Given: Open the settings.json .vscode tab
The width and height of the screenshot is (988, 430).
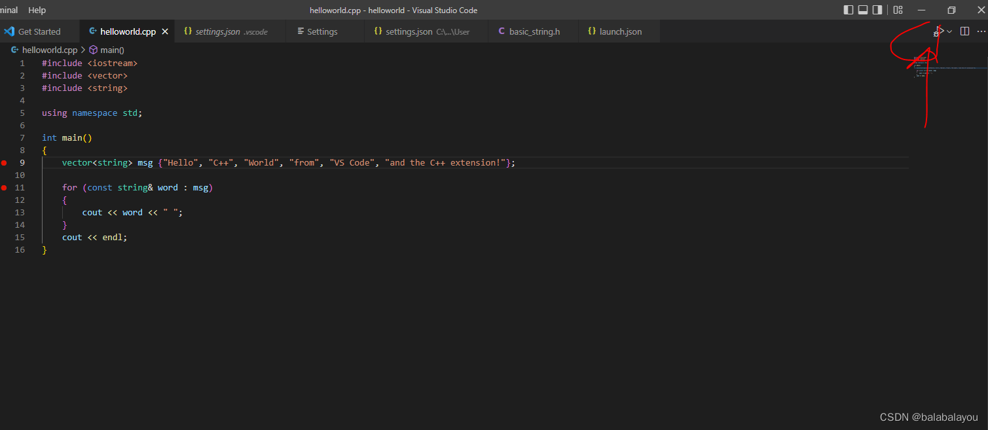Looking at the screenshot, I should pyautogui.click(x=231, y=31).
